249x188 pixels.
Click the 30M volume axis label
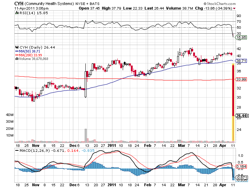[10, 121]
